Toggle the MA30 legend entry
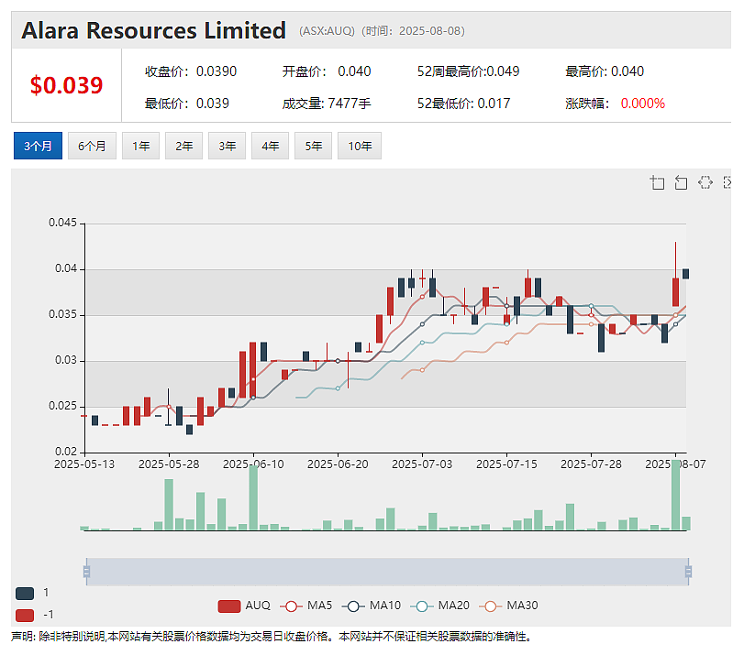The image size is (744, 655). click(x=508, y=606)
